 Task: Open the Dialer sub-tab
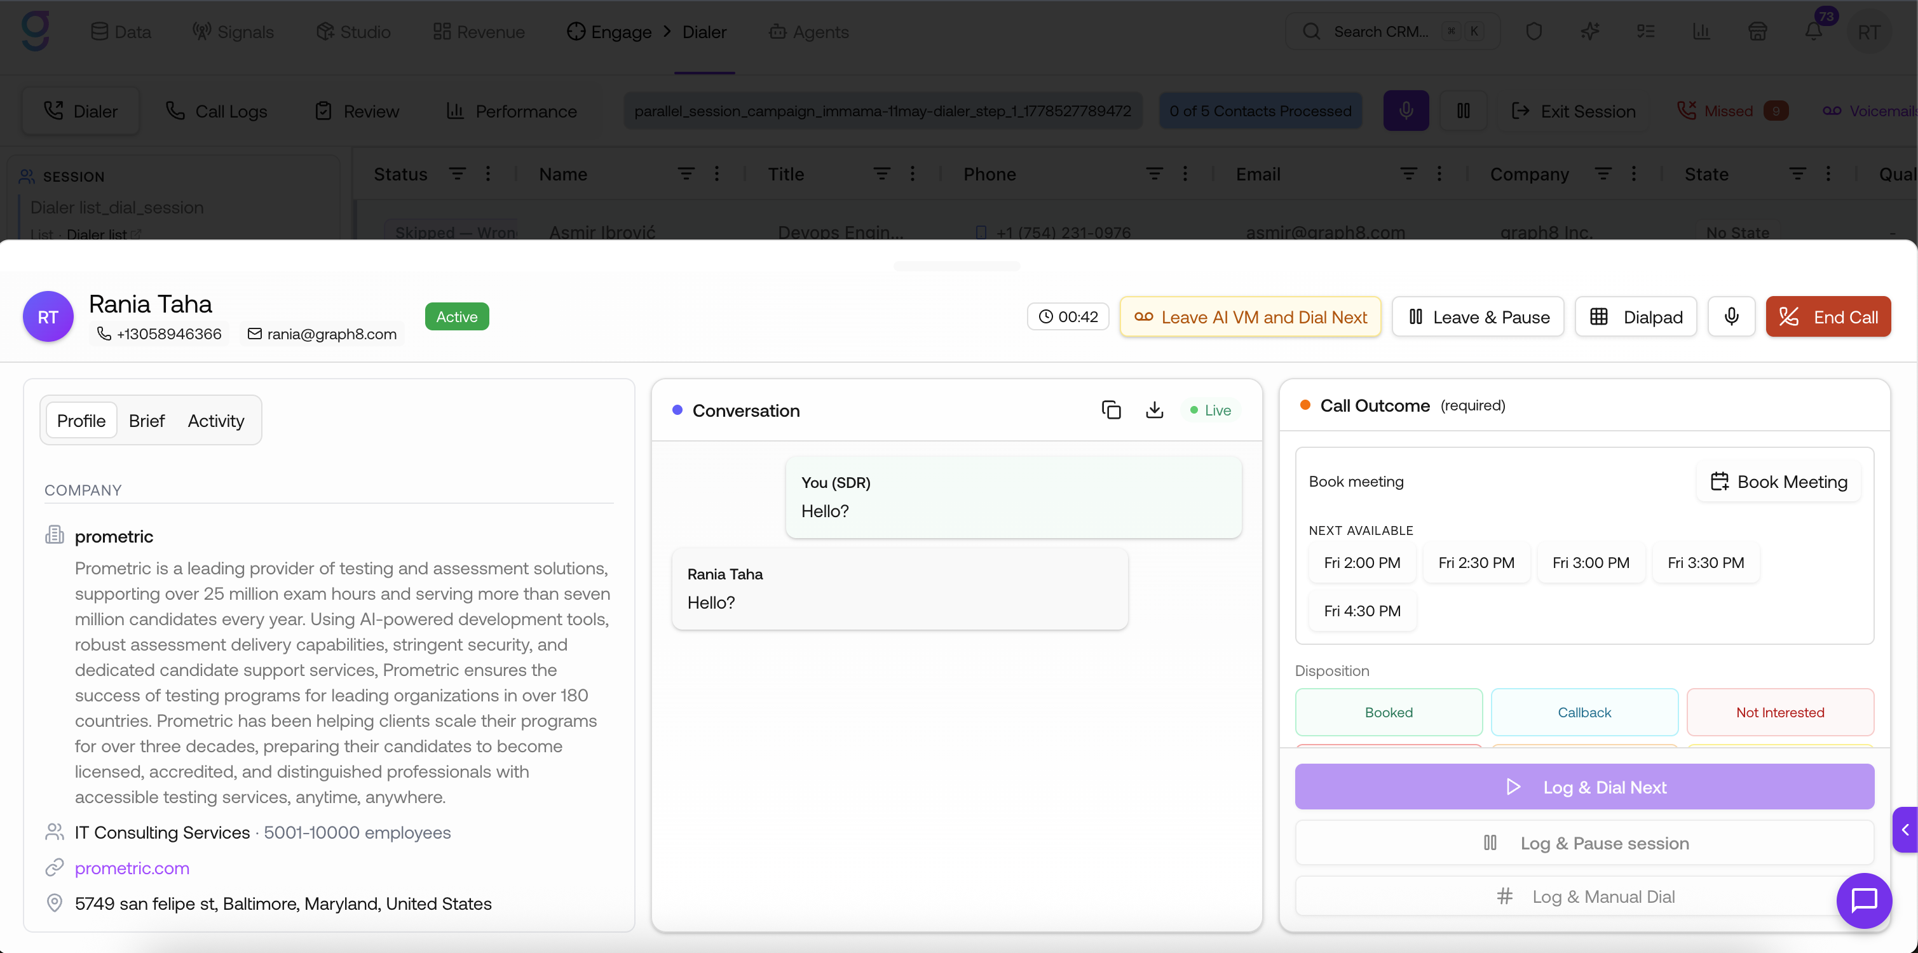[81, 111]
